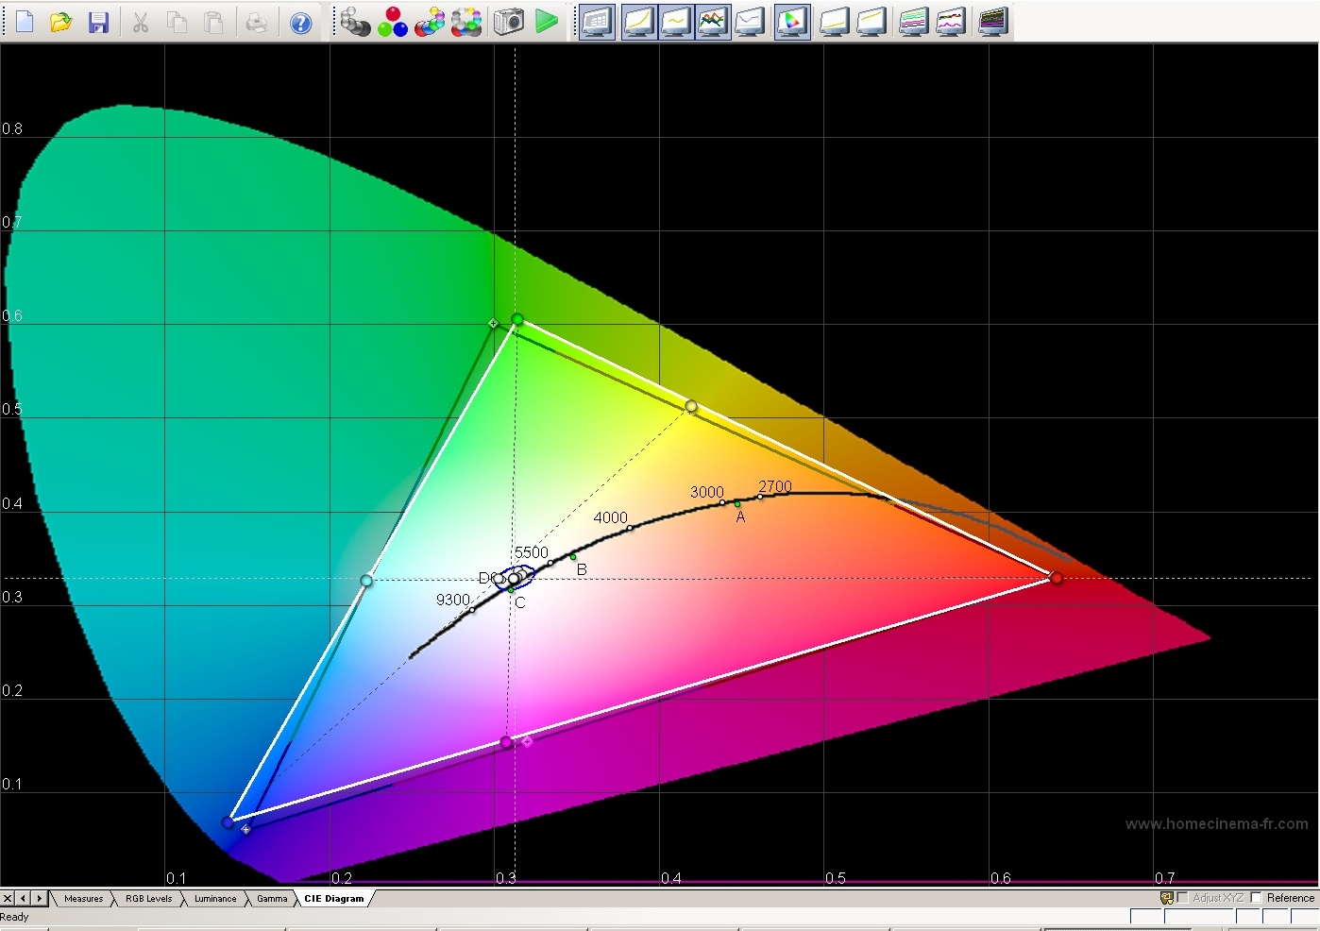Viewport: 1320px width, 931px height.
Task: Click the Paste clipboard icon
Action: click(214, 22)
